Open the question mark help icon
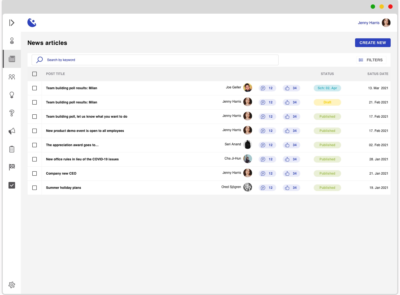Viewport: 400px width, 295px height. [12, 113]
